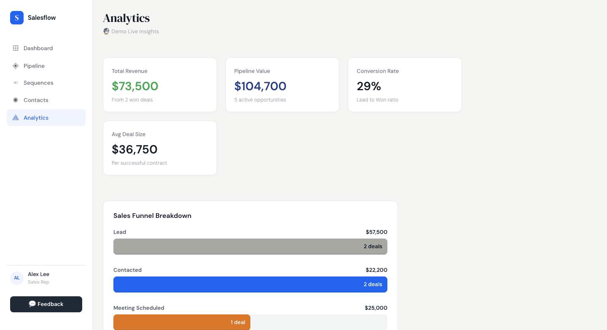Click the $104,700 pipeline value
This screenshot has height=330, width=607.
point(260,86)
